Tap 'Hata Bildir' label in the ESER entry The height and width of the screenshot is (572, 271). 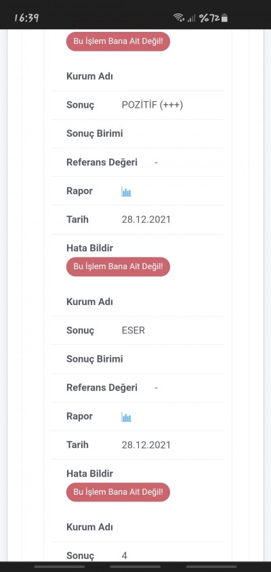point(89,474)
